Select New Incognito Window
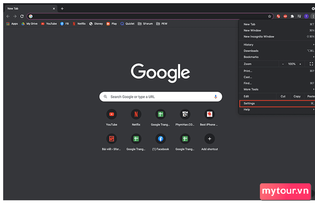The height and width of the screenshot is (205, 315). coord(277,36)
